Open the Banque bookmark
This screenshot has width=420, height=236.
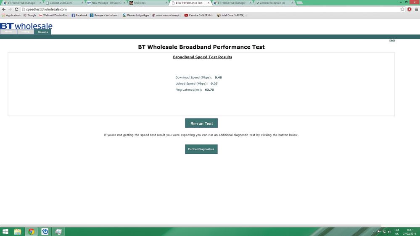point(104,15)
